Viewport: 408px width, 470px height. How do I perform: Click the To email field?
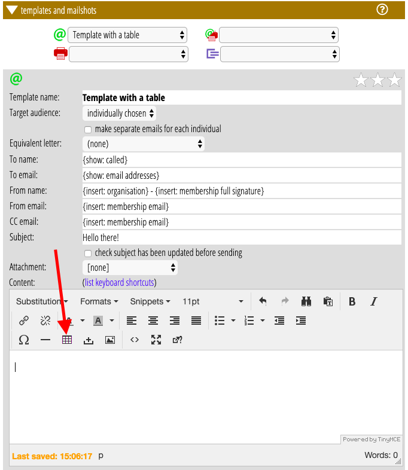pyautogui.click(x=242, y=175)
